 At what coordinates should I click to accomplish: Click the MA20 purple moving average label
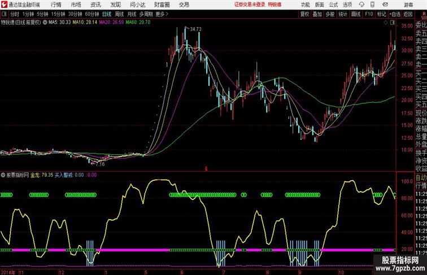(114, 23)
